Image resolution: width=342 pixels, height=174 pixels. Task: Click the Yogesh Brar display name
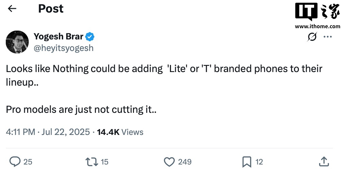point(58,36)
